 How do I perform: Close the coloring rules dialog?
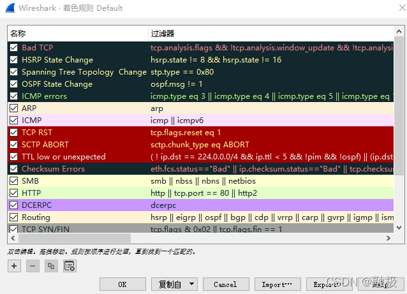(403, 8)
